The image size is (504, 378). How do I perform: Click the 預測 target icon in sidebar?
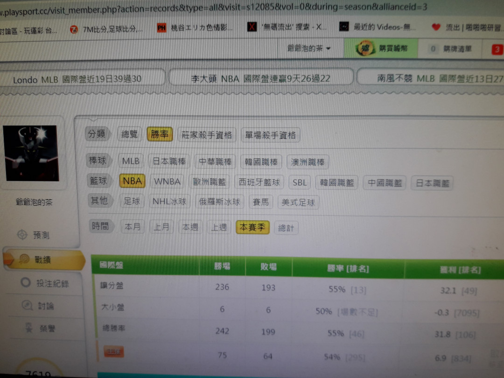click(22, 235)
